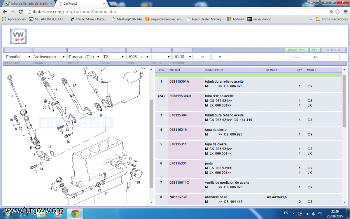Open the Classic Store - Pieza... bookmark
Viewport: 350px width, 219px height.
(x=89, y=19)
